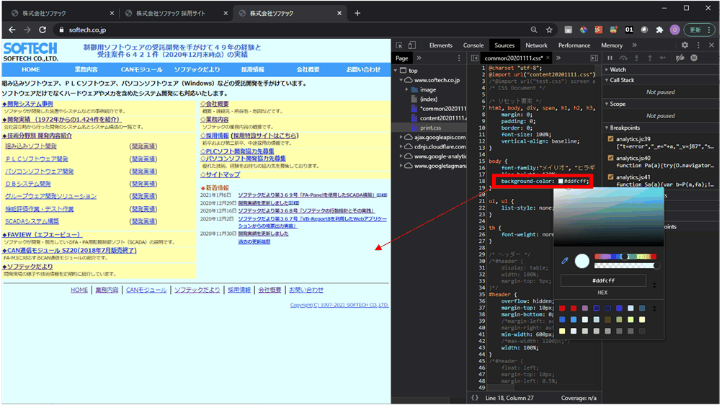Pause script execution button
The width and height of the screenshot is (722, 405).
[x=610, y=58]
